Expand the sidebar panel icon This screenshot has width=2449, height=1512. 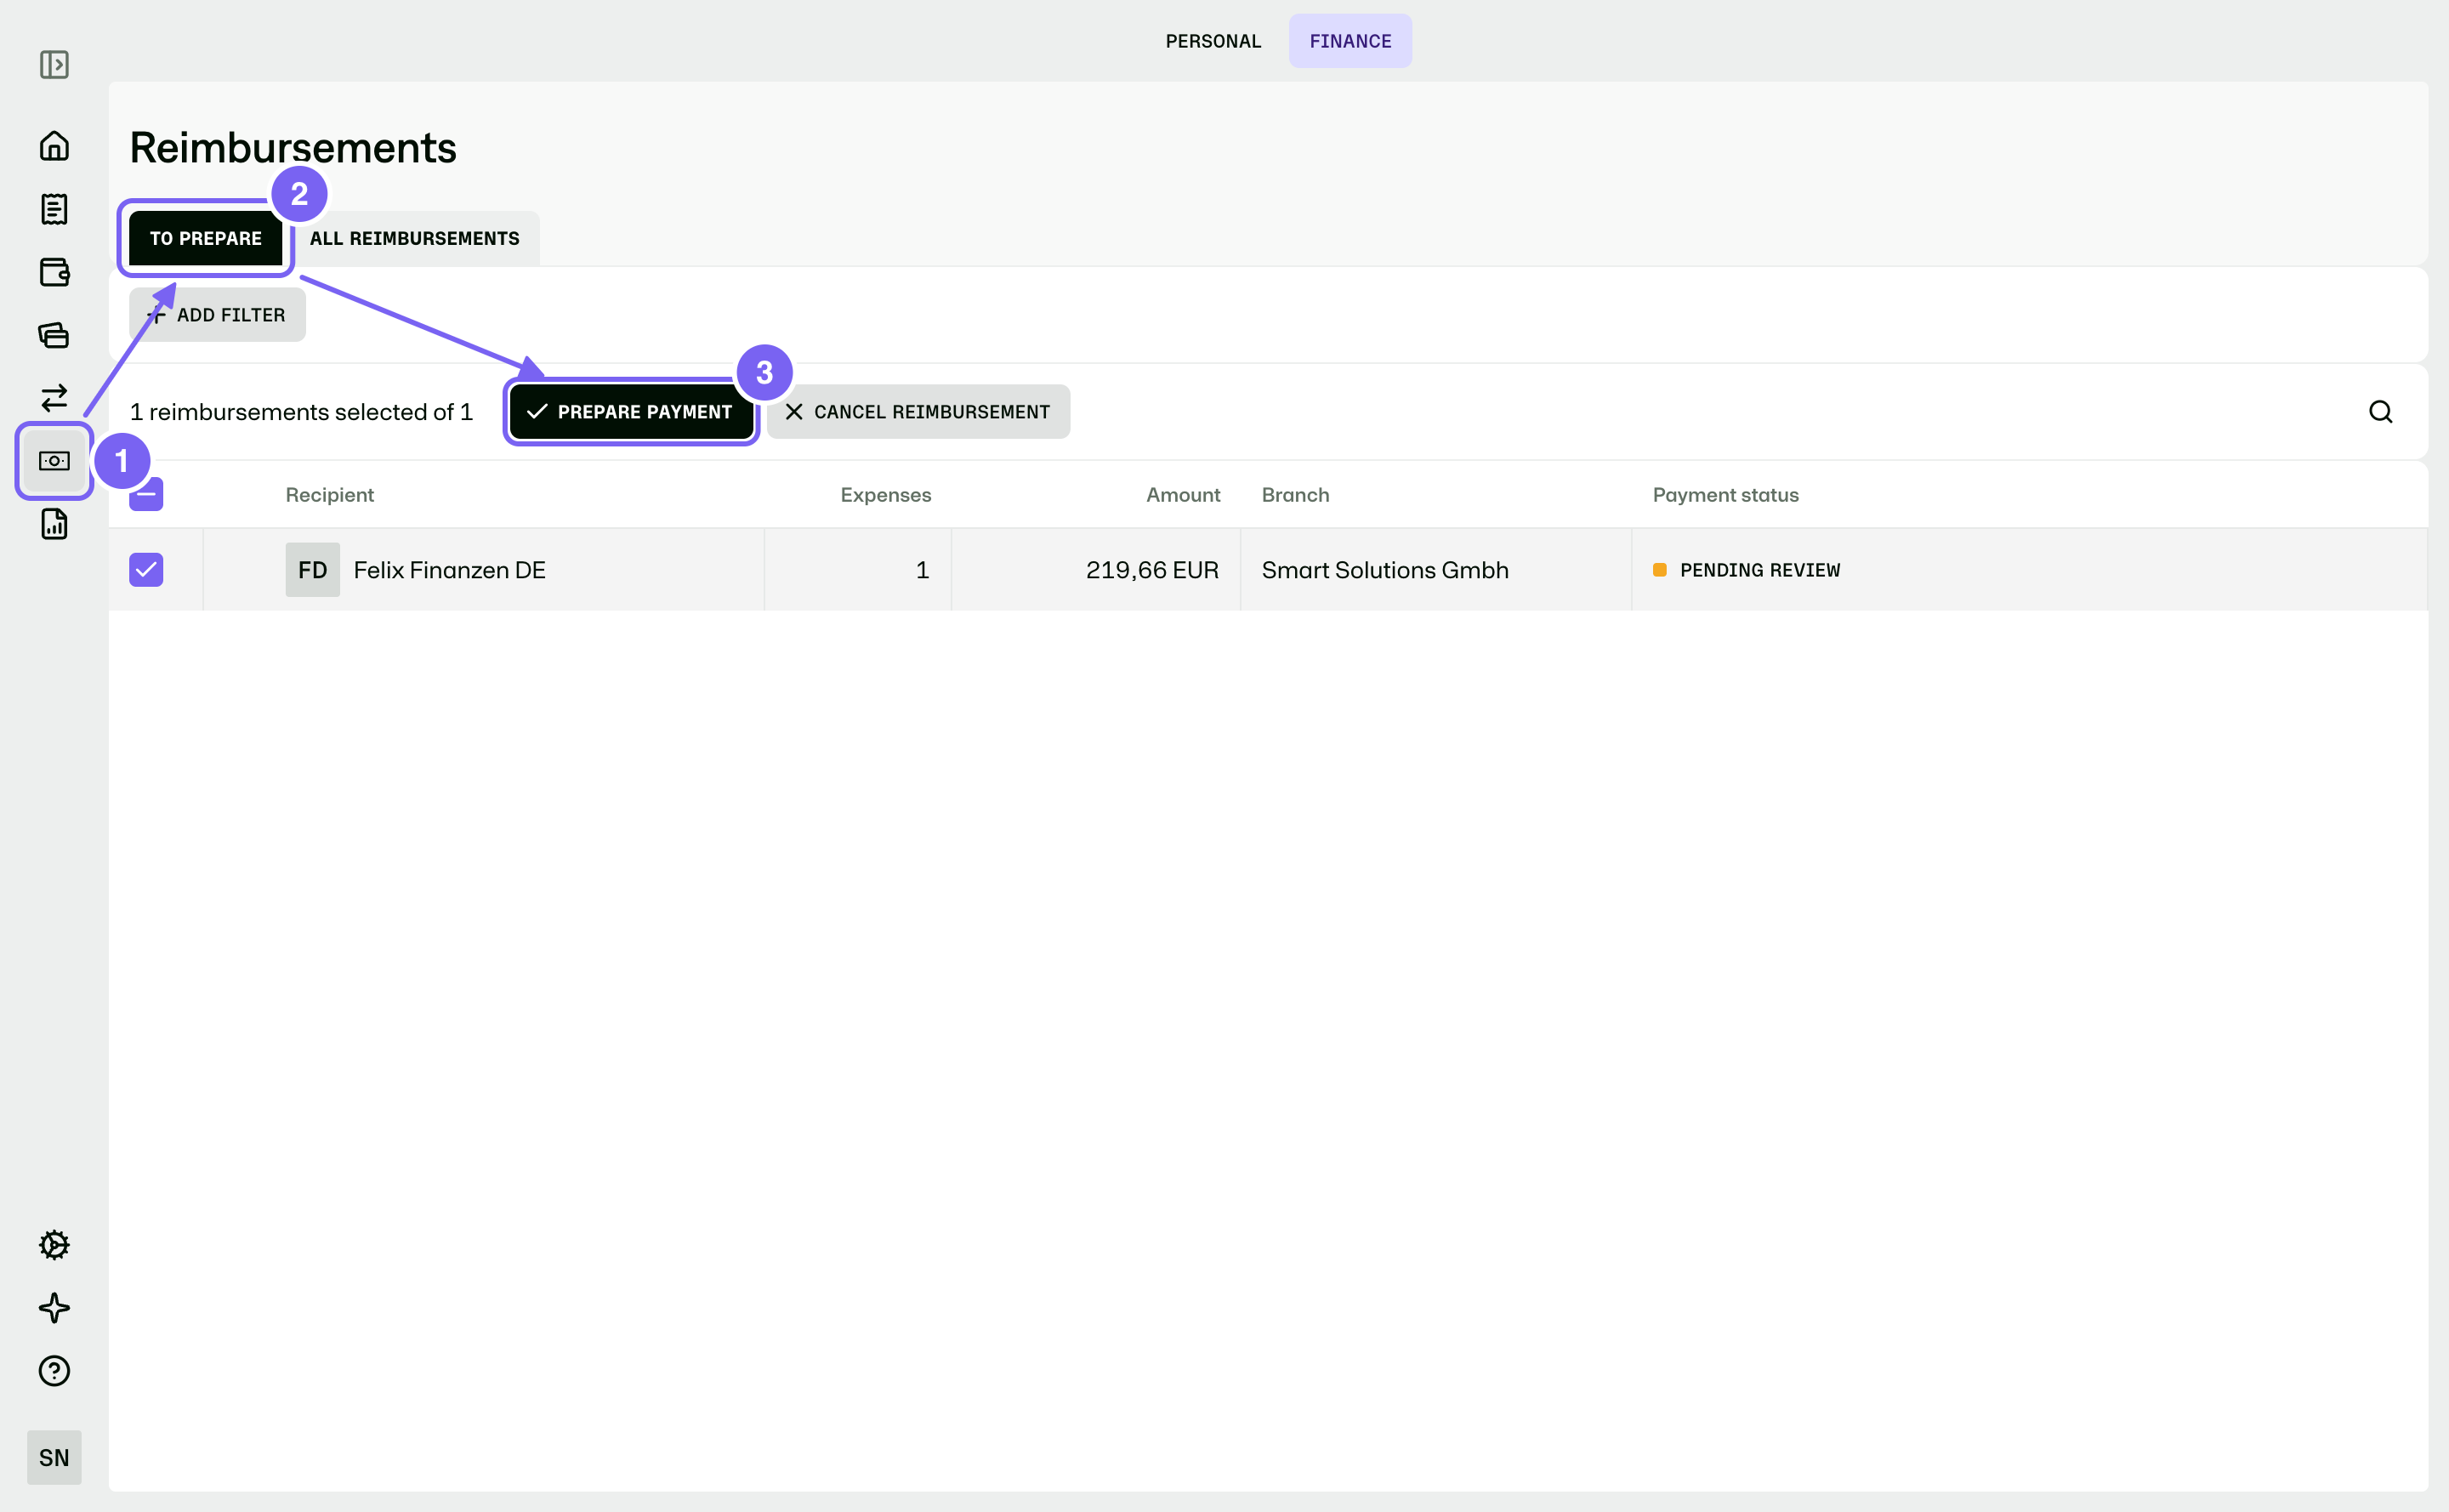pyautogui.click(x=54, y=65)
